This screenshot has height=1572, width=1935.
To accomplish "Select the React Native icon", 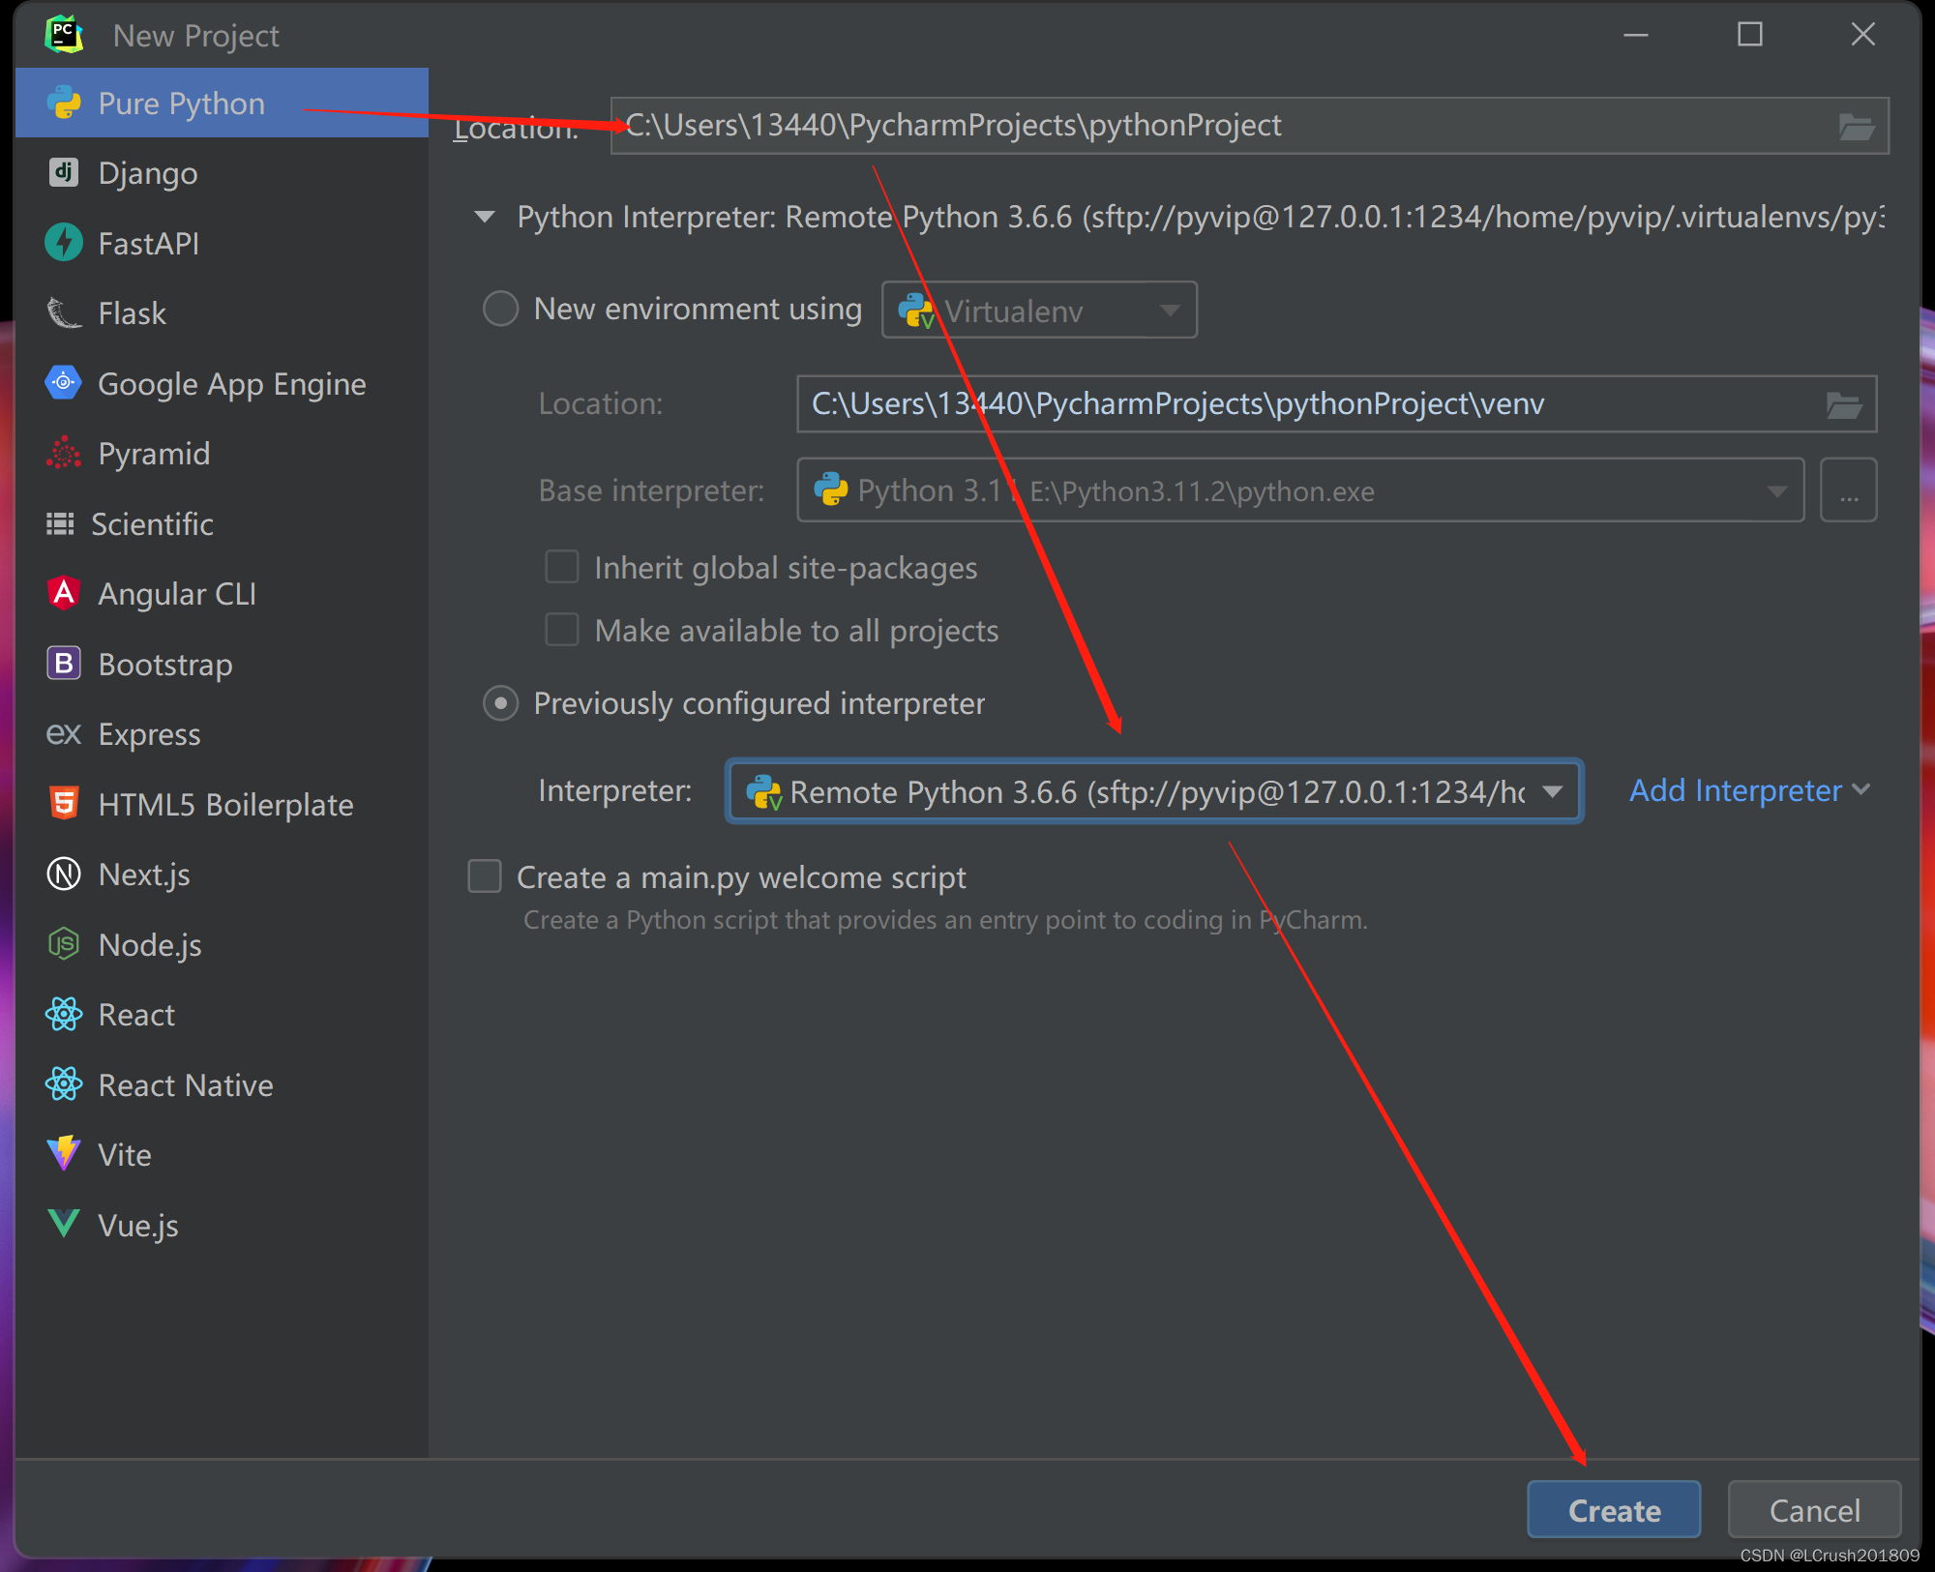I will click(x=63, y=1084).
